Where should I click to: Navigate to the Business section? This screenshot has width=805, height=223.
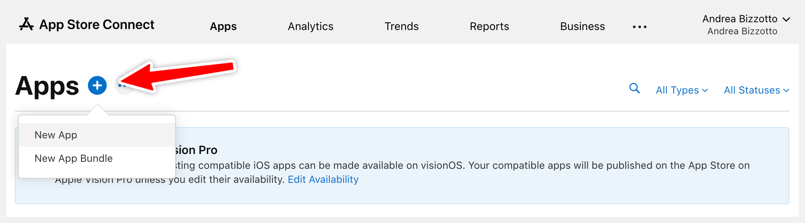point(582,27)
